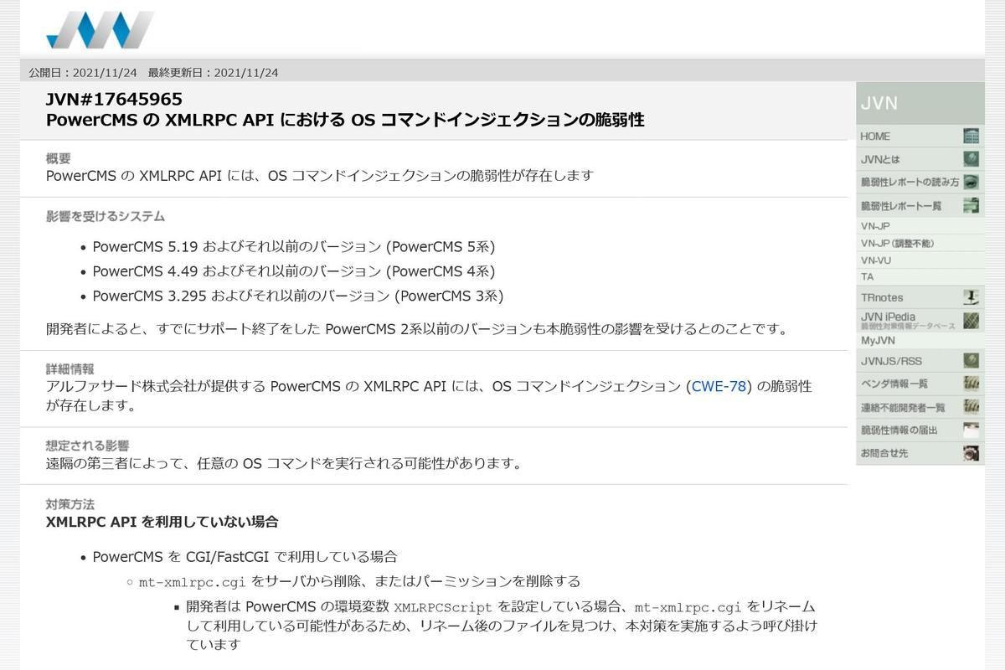
Task: Click the XMLRPC API を利用していない場合 subheading
Action: (162, 522)
